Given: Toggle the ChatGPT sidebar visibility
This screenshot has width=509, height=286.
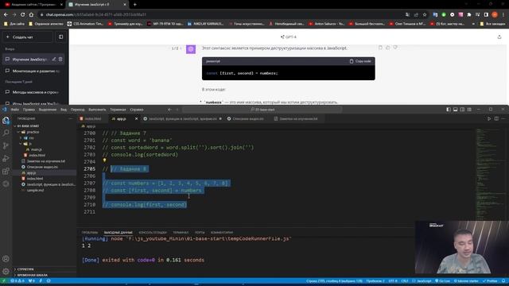Looking at the screenshot, I should pyautogui.click(x=61, y=37).
